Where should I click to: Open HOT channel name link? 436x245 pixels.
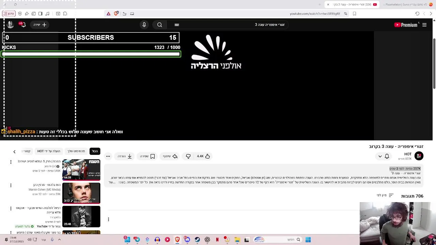click(408, 154)
